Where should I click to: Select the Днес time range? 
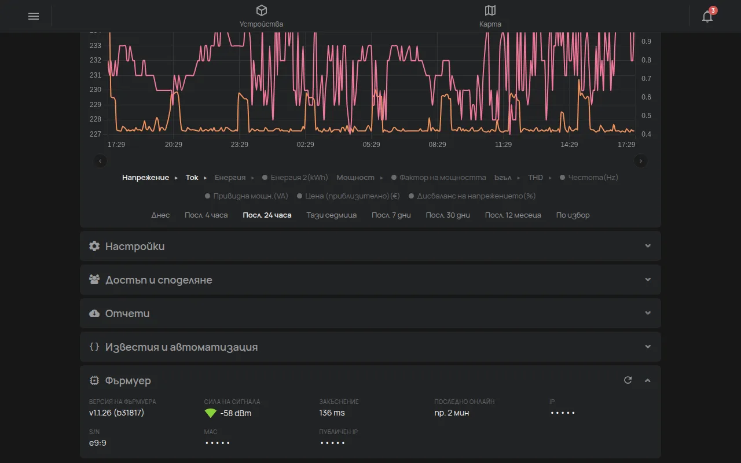(160, 215)
